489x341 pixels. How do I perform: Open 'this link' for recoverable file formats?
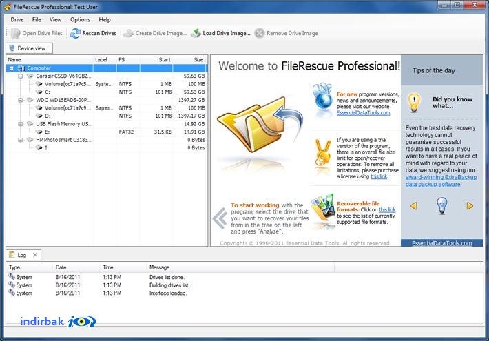tap(387, 209)
